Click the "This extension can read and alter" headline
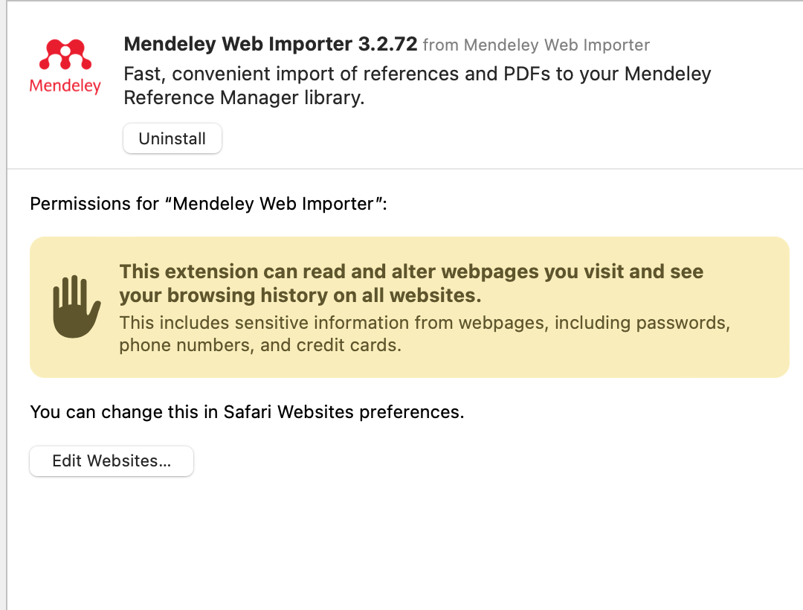This screenshot has height=610, width=803. 411,272
